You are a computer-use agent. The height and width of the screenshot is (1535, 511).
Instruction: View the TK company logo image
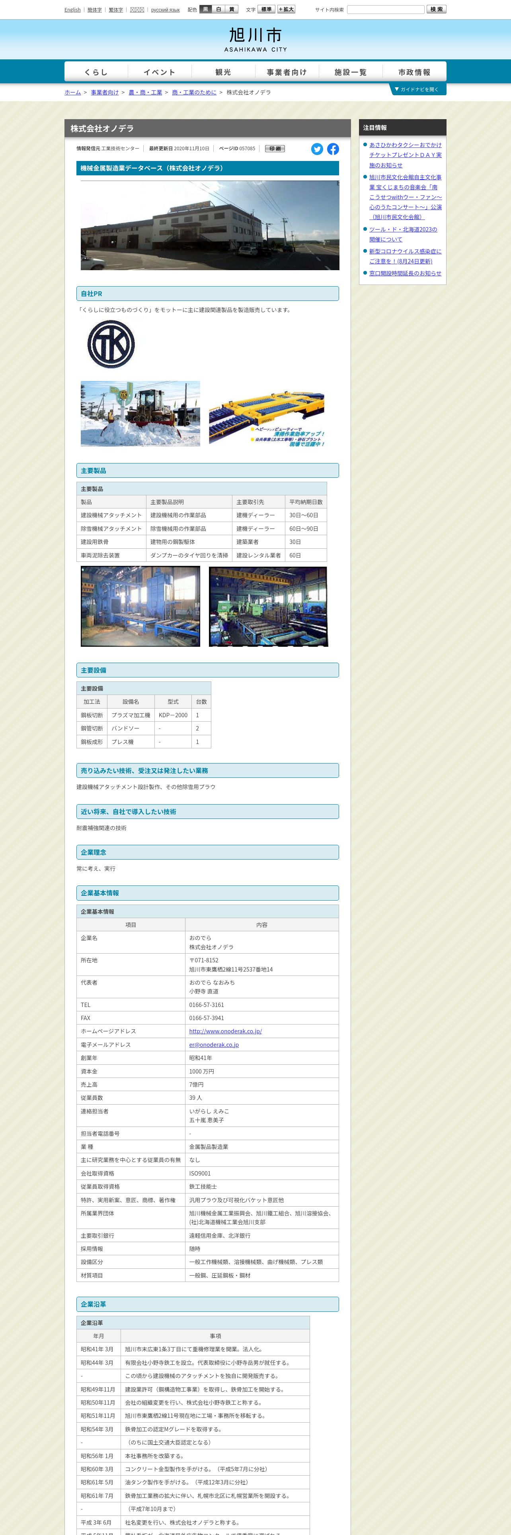coord(111,344)
